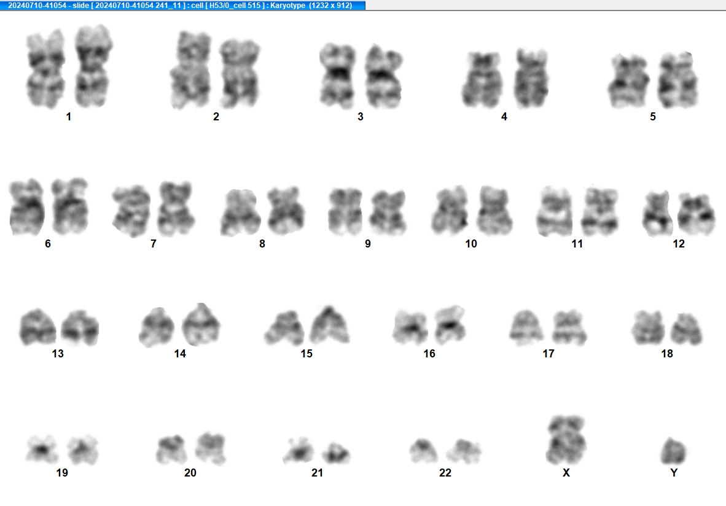Select the right chromosome 3 image

[x=384, y=77]
